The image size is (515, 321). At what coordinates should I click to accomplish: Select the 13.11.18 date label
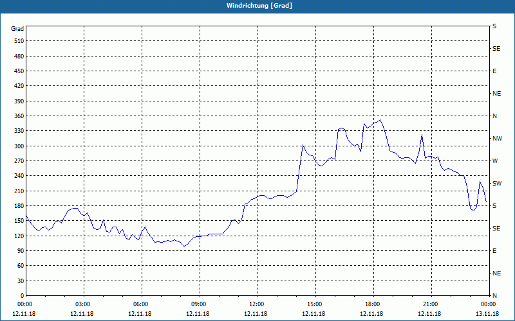point(487,313)
